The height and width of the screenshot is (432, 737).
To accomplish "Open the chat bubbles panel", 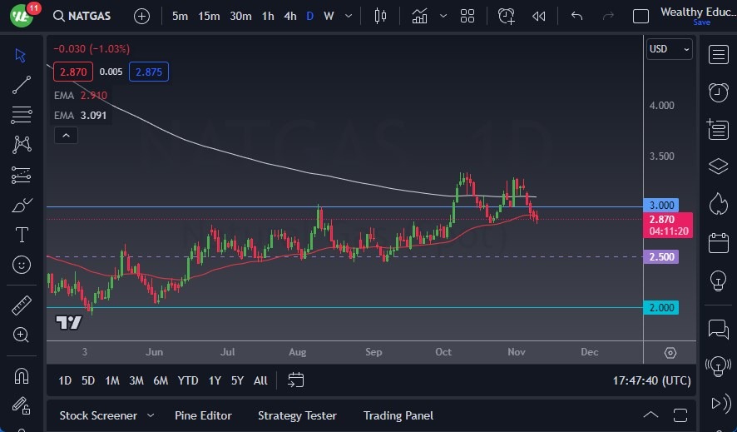I will [718, 330].
